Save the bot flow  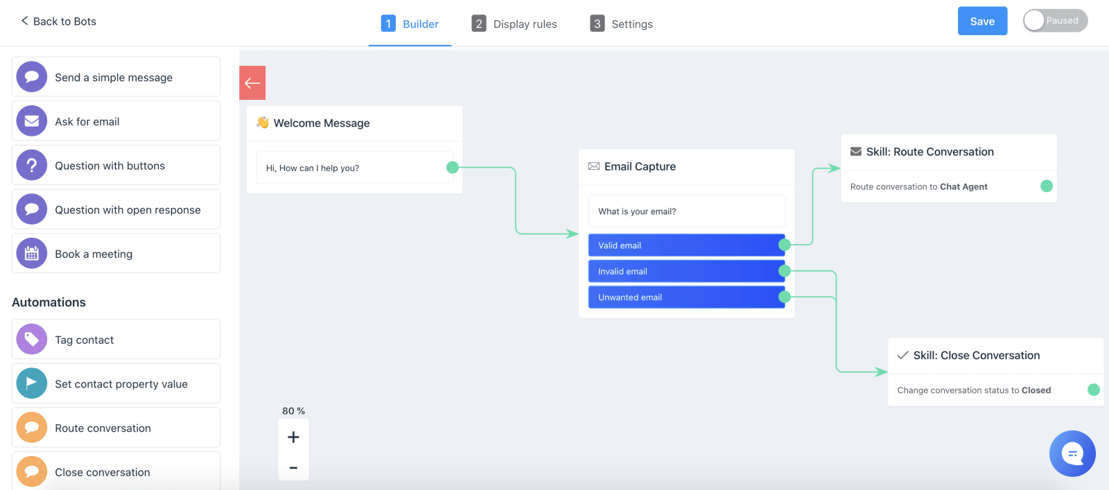pos(982,21)
